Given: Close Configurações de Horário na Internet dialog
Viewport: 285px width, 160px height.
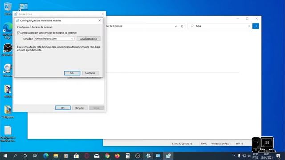Looking at the screenshot, I should [100, 20].
